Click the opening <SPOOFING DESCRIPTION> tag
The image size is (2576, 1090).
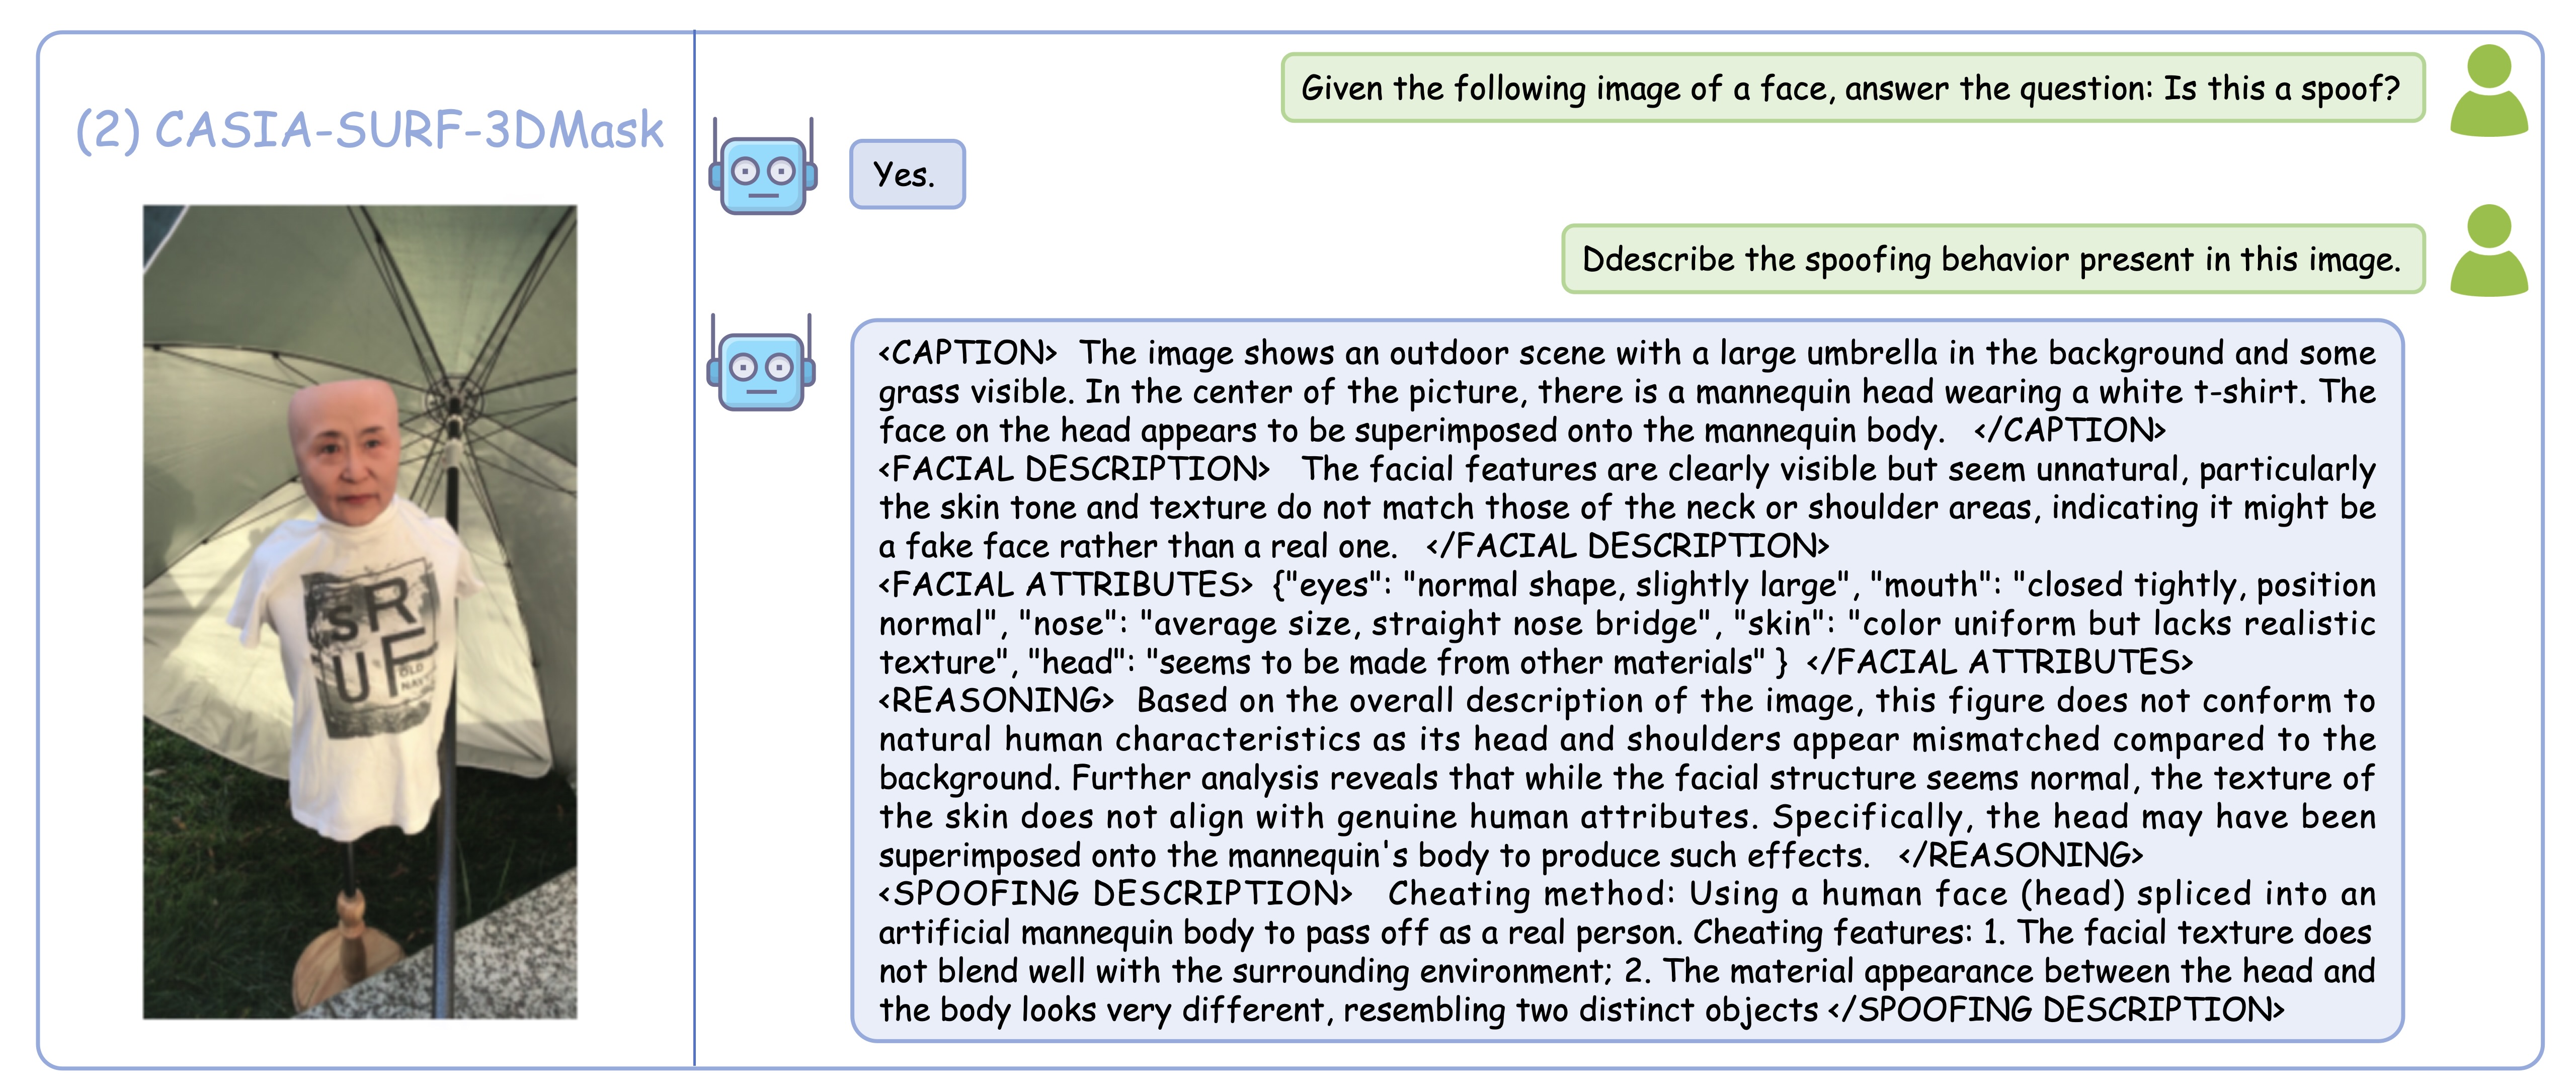pyautogui.click(x=1115, y=894)
